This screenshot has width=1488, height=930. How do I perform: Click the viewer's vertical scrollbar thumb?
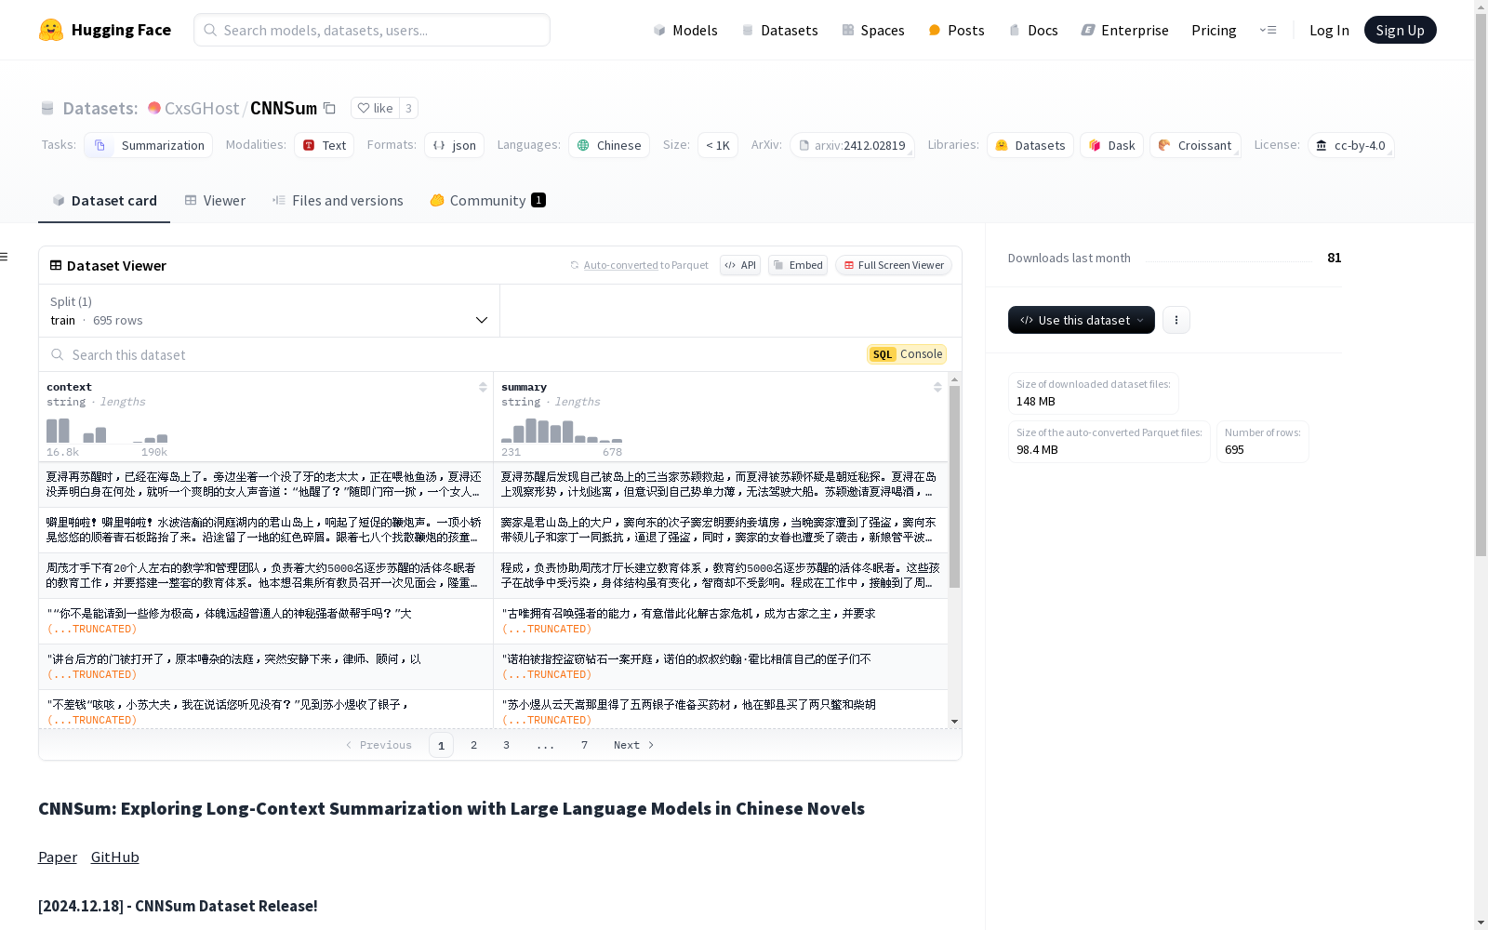click(x=954, y=486)
